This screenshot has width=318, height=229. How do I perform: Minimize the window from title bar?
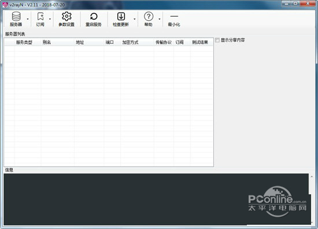[x=287, y=3]
